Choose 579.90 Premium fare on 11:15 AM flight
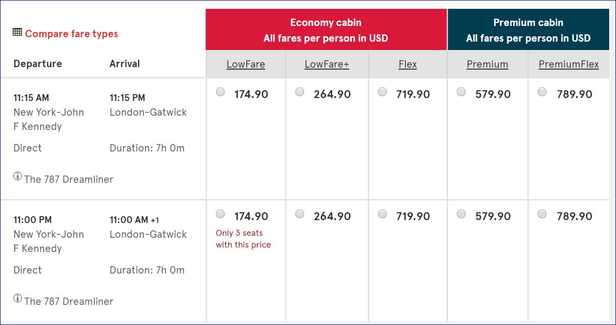This screenshot has height=325, width=616. pos(461,92)
